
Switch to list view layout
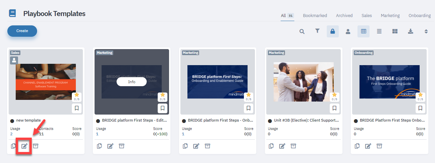[x=379, y=31]
